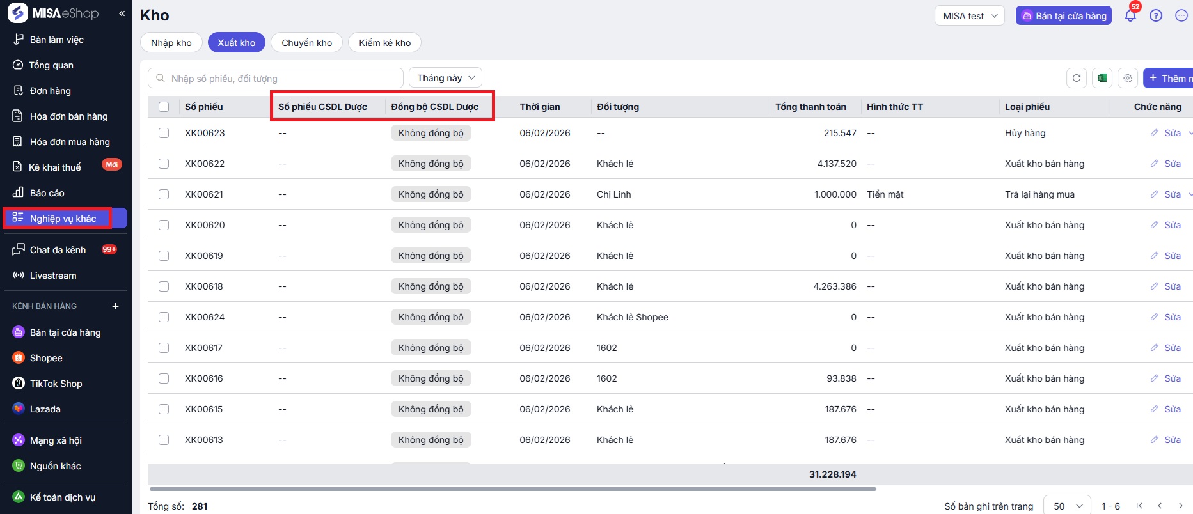Tick checkbox for slip XK00622
This screenshot has height=514, width=1193.
pos(164,164)
